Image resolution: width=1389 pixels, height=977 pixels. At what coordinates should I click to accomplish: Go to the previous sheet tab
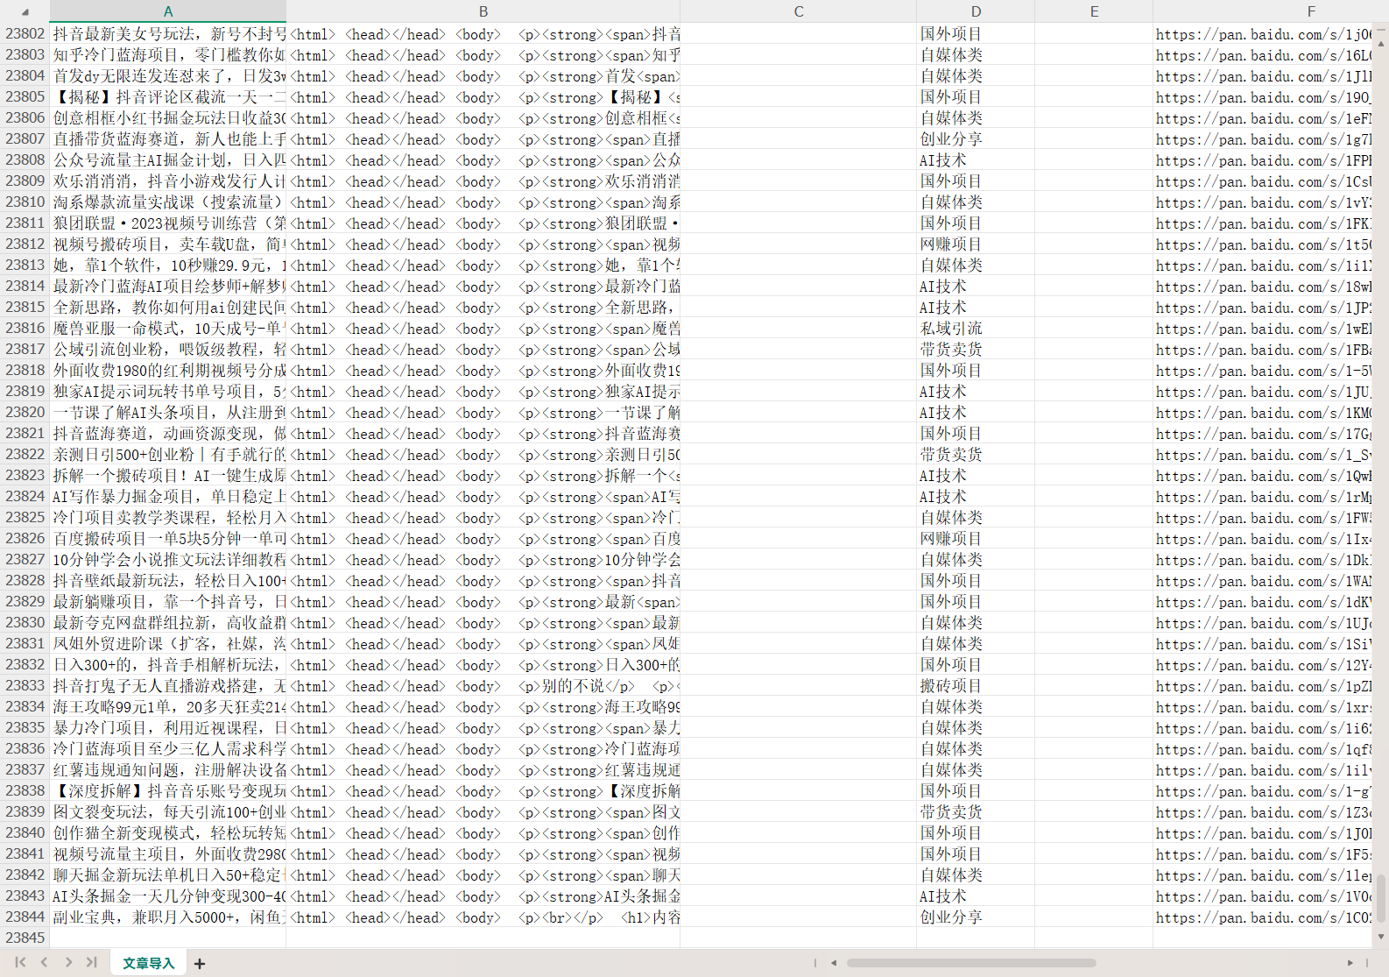44,962
